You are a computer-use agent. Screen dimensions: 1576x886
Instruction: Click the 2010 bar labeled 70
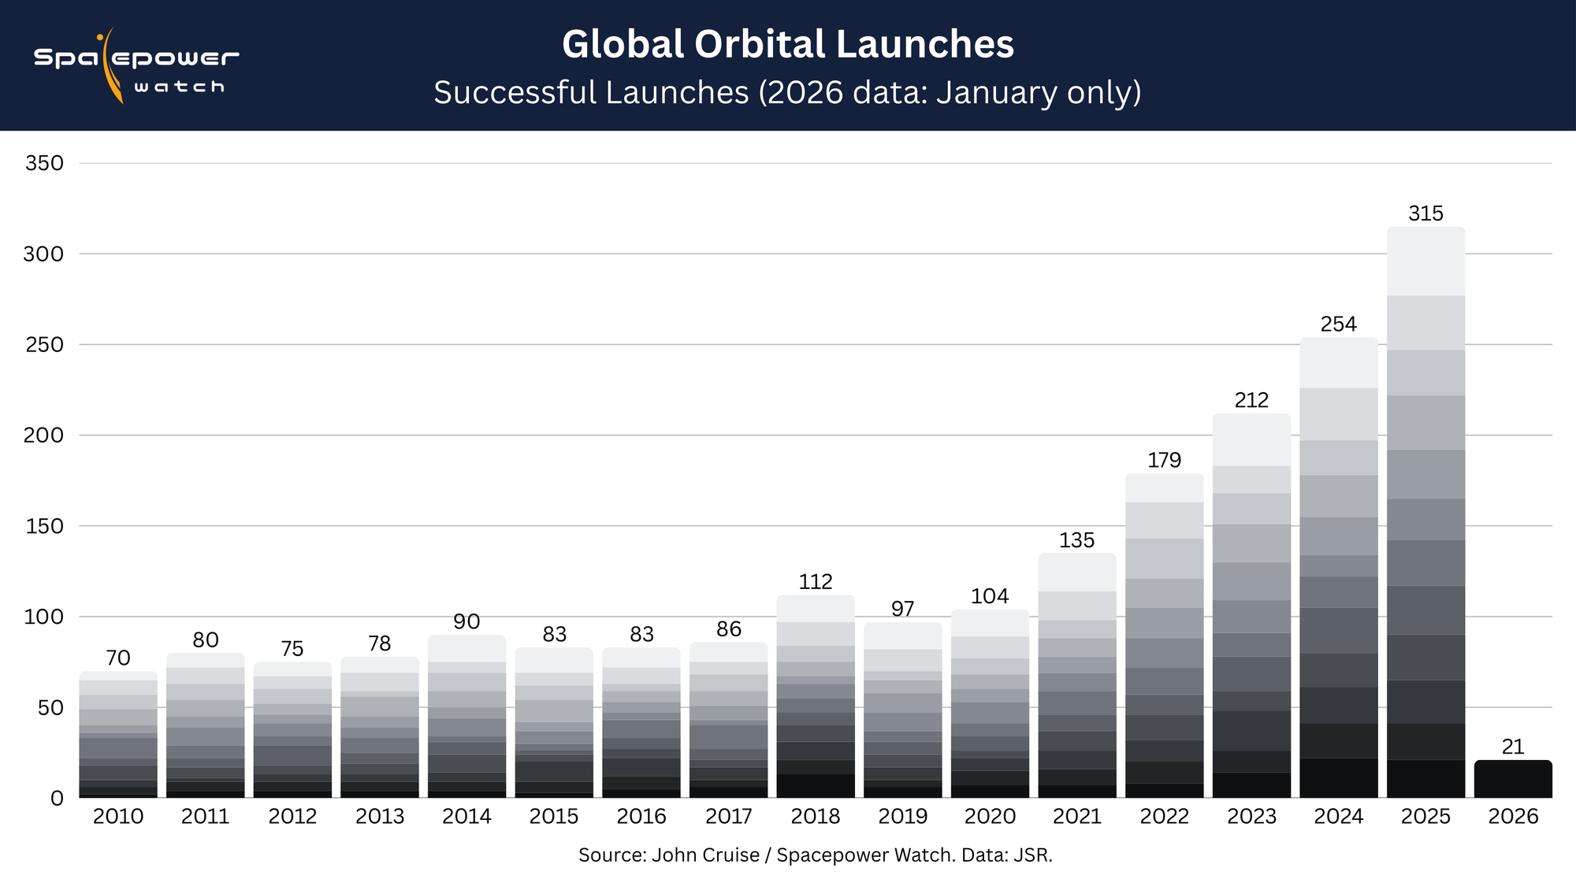[x=118, y=735]
